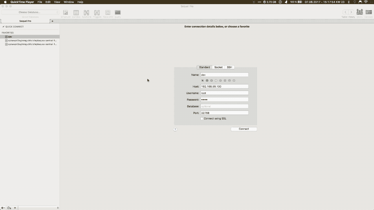
Task: Click the 2.72 GB memory indicator
Action: (269, 2)
